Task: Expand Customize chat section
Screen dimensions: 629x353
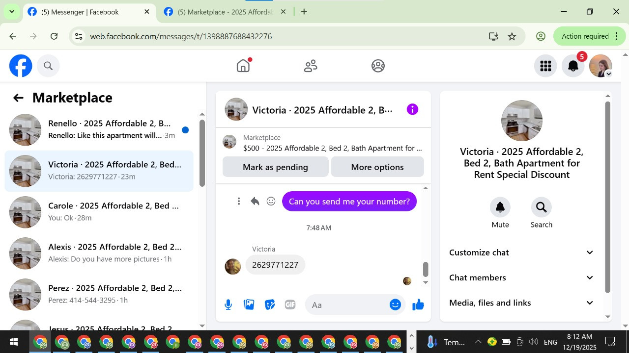Action: (x=522, y=252)
